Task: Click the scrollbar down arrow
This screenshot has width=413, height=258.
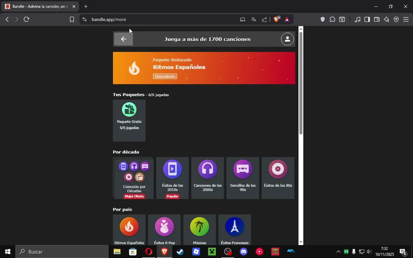Action: click(301, 243)
